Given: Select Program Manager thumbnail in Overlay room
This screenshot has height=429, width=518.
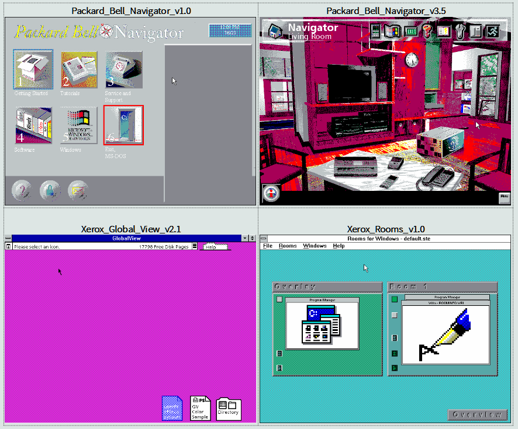Looking at the screenshot, I should tap(322, 323).
